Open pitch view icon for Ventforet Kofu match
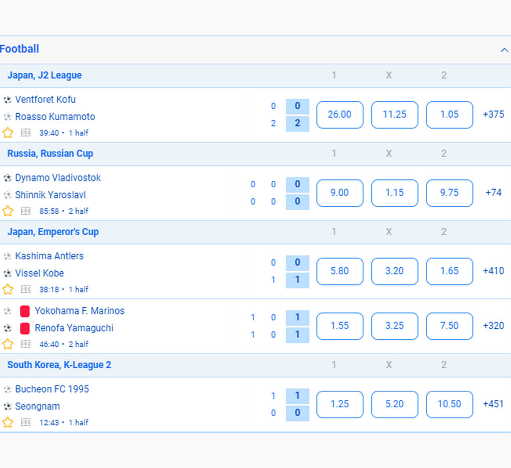The width and height of the screenshot is (511, 468). tap(26, 133)
